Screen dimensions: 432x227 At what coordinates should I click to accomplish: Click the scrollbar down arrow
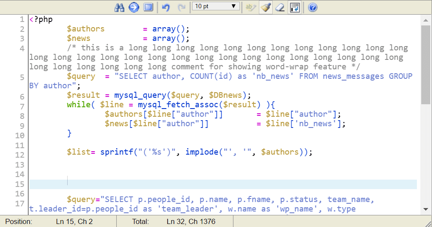pos(426,209)
